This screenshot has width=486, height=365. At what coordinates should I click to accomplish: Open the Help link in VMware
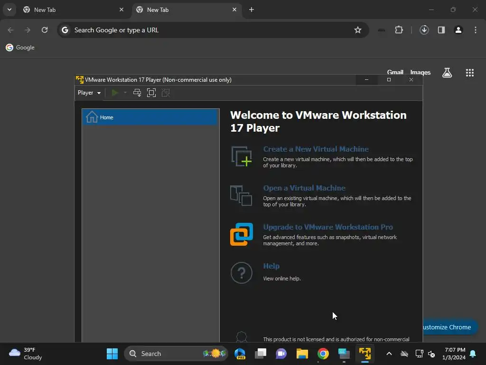tap(271, 266)
